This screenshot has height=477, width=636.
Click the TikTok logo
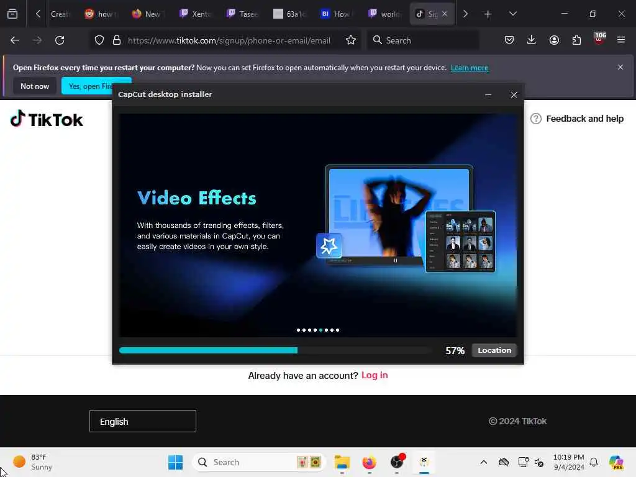pyautogui.click(x=46, y=119)
